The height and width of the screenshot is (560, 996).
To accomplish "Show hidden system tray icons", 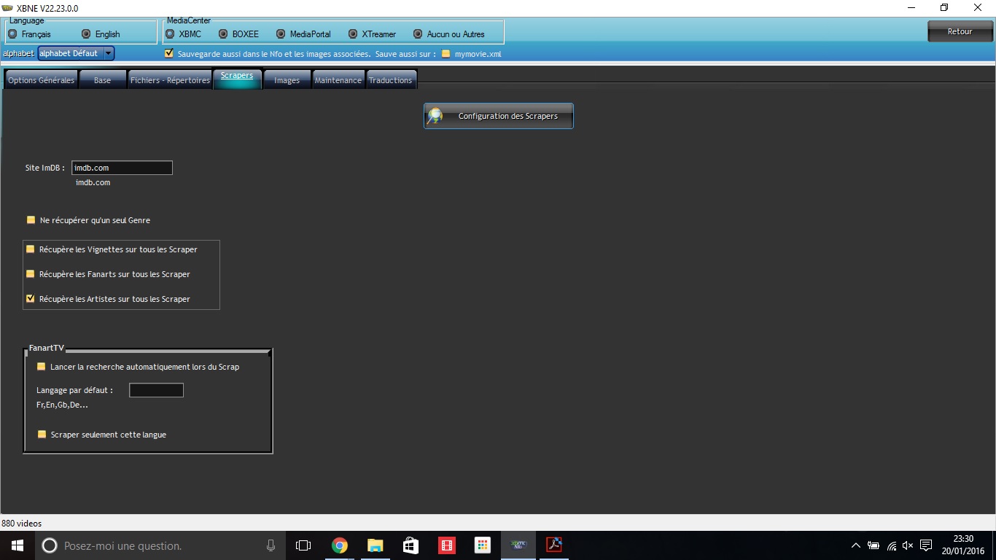I will (x=855, y=545).
